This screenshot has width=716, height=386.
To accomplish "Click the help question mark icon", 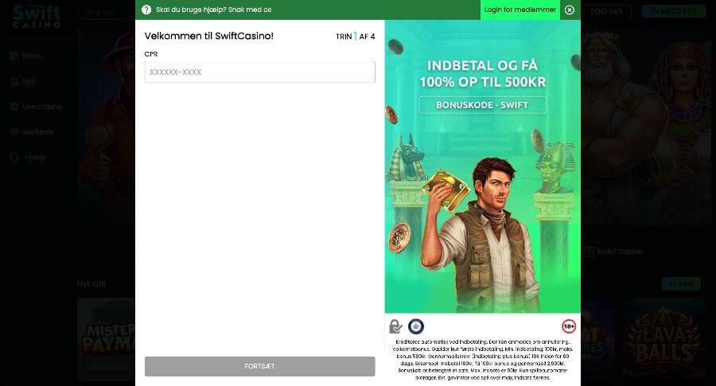I will 146,10.
